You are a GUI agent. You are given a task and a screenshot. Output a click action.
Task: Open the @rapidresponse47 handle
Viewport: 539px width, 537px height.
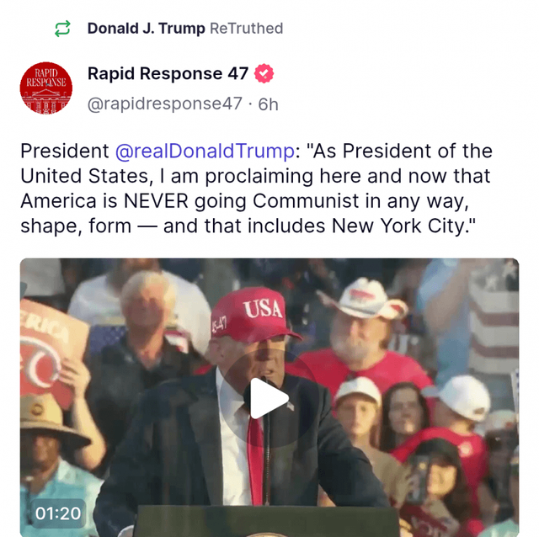click(x=164, y=104)
